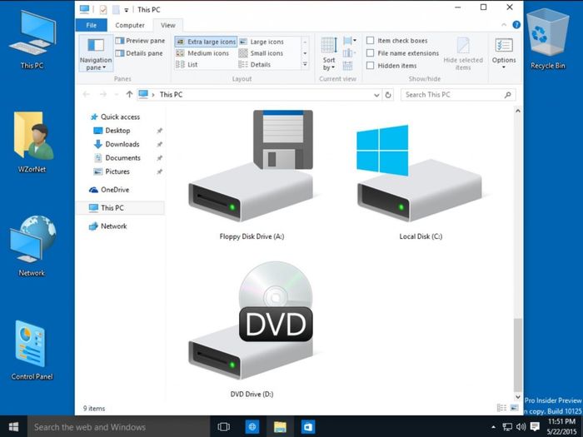Viewport: 583px width, 437px height.
Task: Open the File menu tab
Action: click(91, 25)
